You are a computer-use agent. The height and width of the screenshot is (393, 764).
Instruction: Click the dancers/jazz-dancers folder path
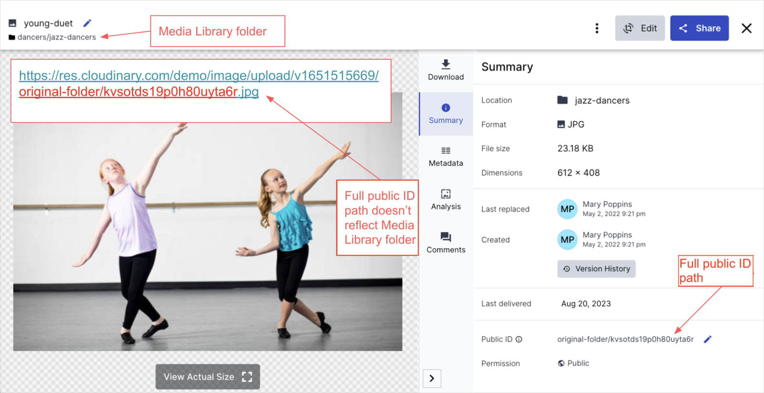[x=56, y=37]
